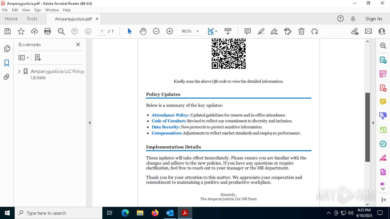Switch to the Tools tab
390x219 pixels.
(x=32, y=19)
